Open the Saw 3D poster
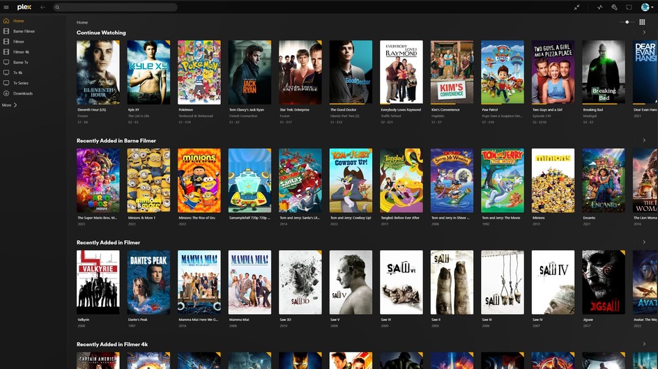658x369 pixels. point(300,282)
